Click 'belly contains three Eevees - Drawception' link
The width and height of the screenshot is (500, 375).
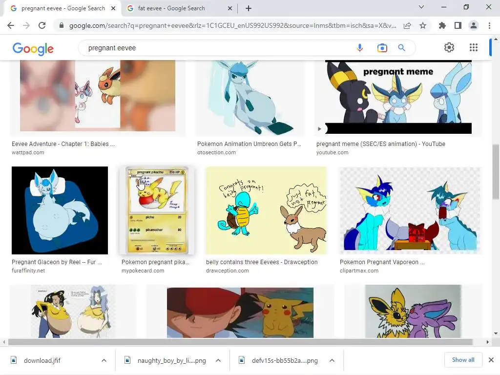click(x=262, y=262)
